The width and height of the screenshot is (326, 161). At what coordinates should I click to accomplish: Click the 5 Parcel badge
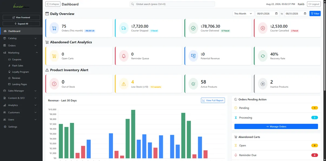[x=154, y=31]
